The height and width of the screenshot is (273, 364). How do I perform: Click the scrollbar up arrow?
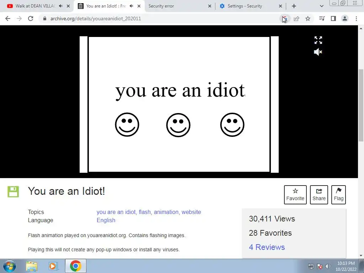[361, 28]
